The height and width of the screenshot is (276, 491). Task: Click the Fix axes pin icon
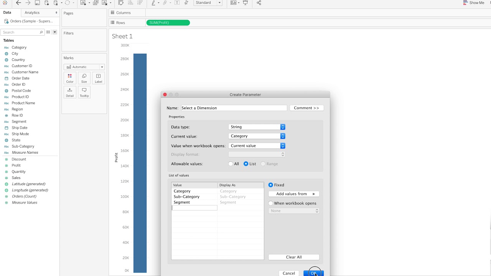[x=186, y=3]
